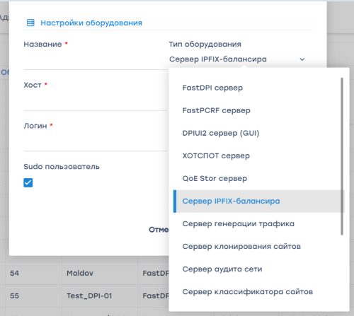The image size is (354, 316).
Task: Click the equipment settings list icon
Action: tap(30, 23)
